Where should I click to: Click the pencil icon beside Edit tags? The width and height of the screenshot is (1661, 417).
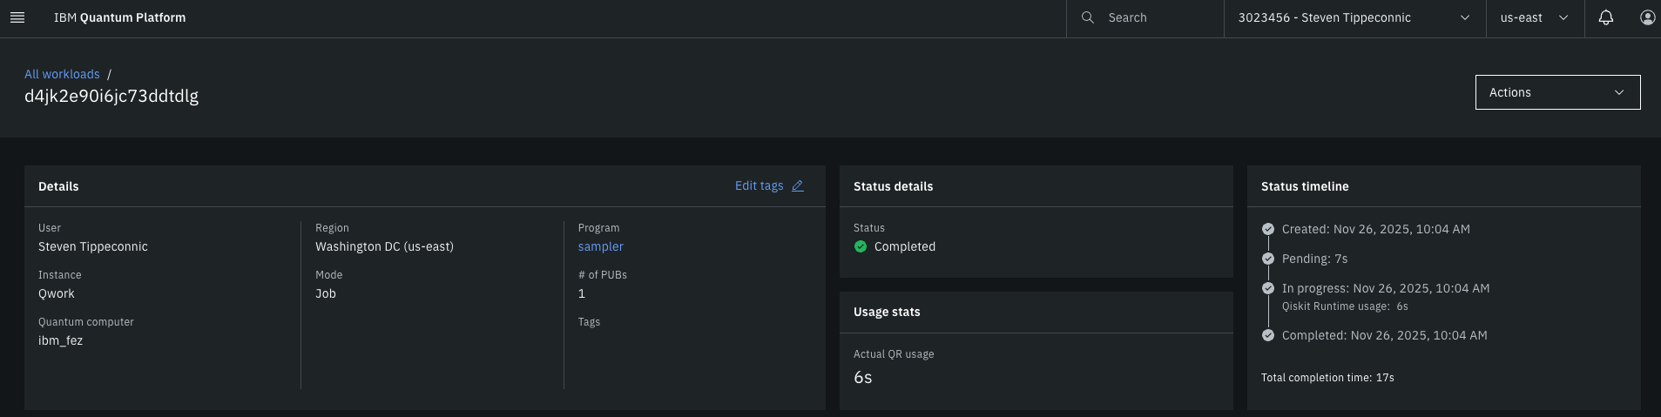coord(797,186)
